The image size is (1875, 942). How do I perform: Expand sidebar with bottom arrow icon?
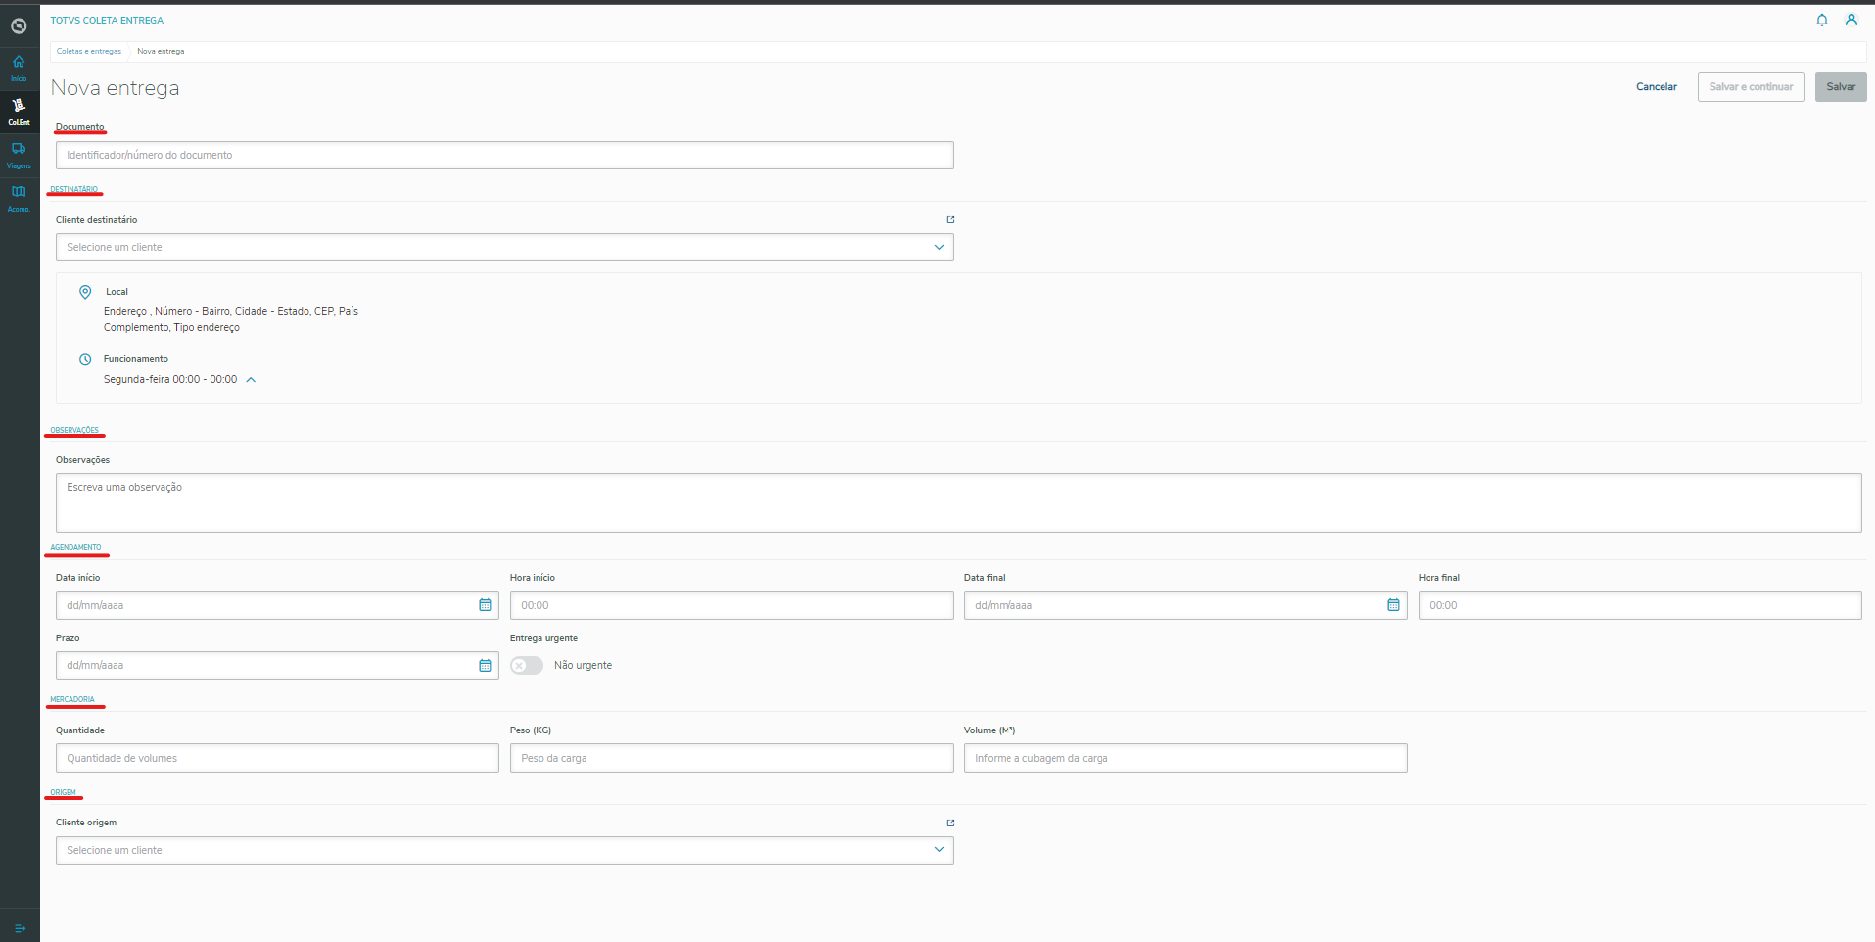[20, 928]
